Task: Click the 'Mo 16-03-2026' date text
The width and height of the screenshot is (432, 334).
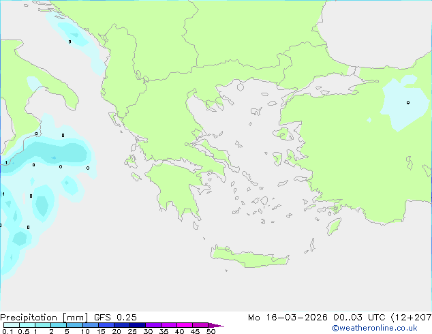Action: [x=288, y=318]
